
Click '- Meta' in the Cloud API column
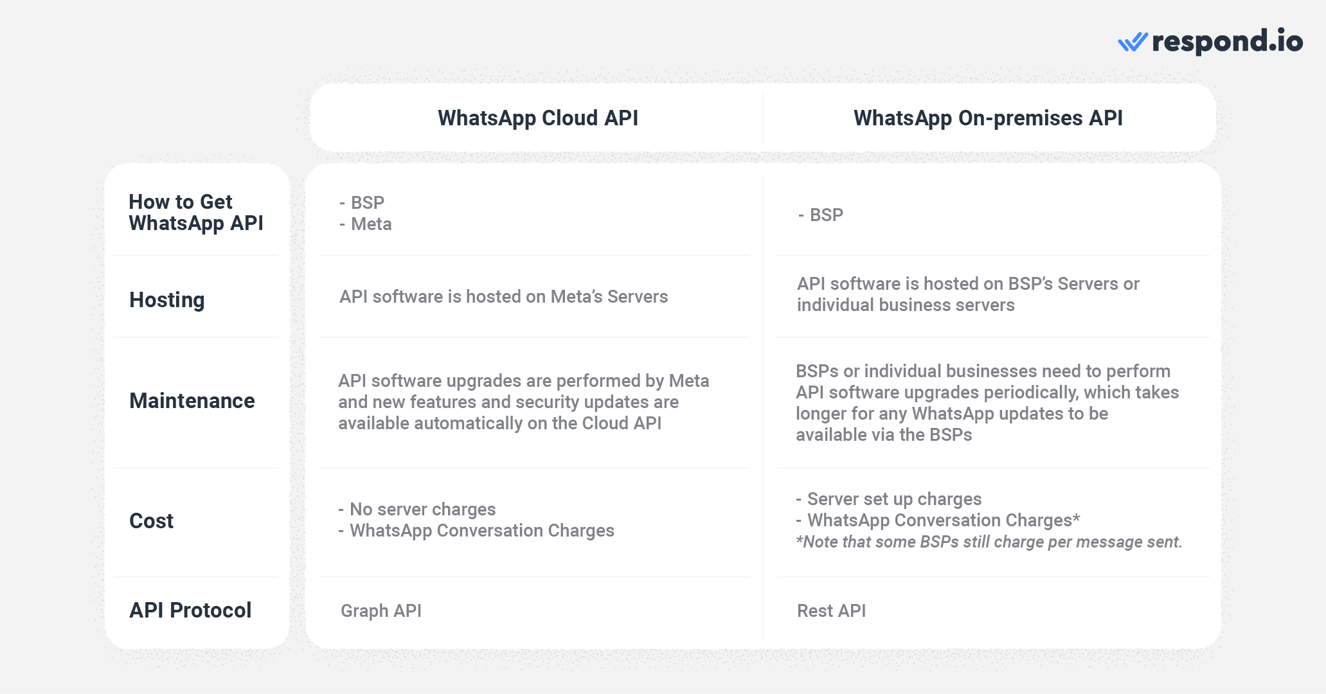pyautogui.click(x=365, y=224)
